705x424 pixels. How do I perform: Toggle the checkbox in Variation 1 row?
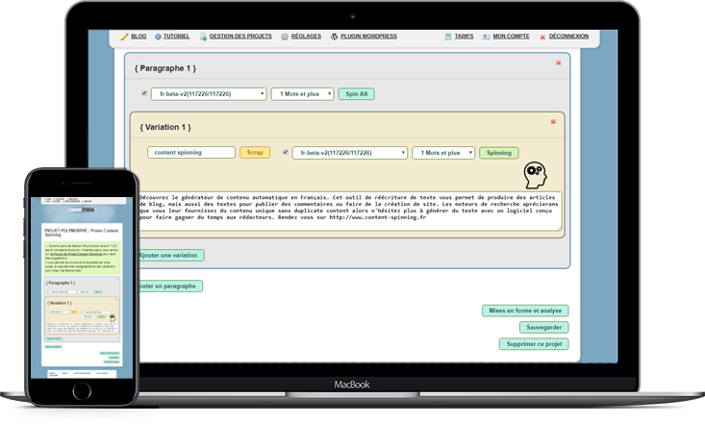(284, 152)
